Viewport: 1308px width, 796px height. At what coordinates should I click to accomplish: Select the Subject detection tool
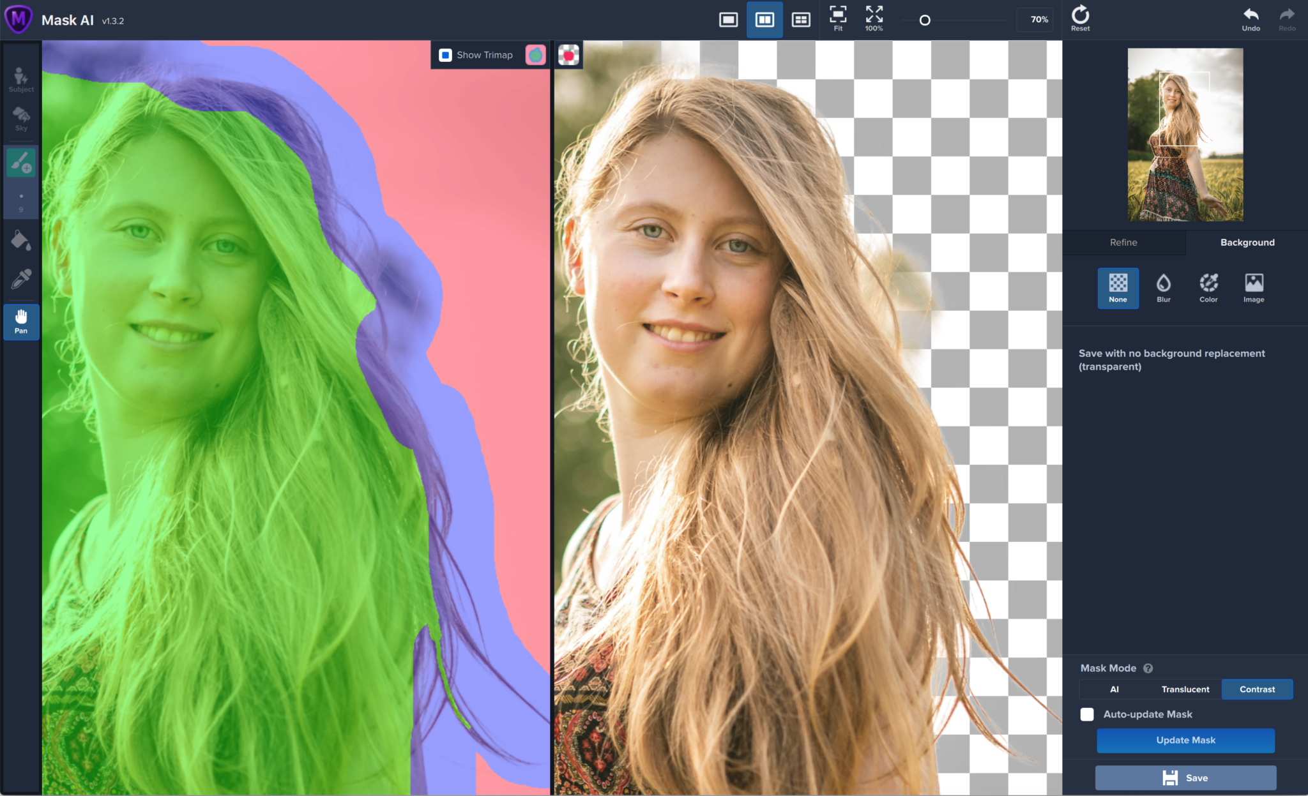point(21,79)
